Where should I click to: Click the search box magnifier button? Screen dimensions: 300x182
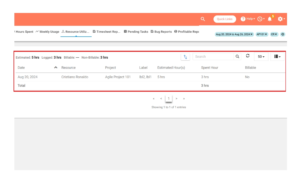tap(237, 57)
